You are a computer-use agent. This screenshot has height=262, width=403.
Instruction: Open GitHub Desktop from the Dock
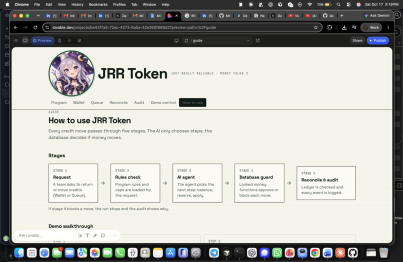(352, 252)
